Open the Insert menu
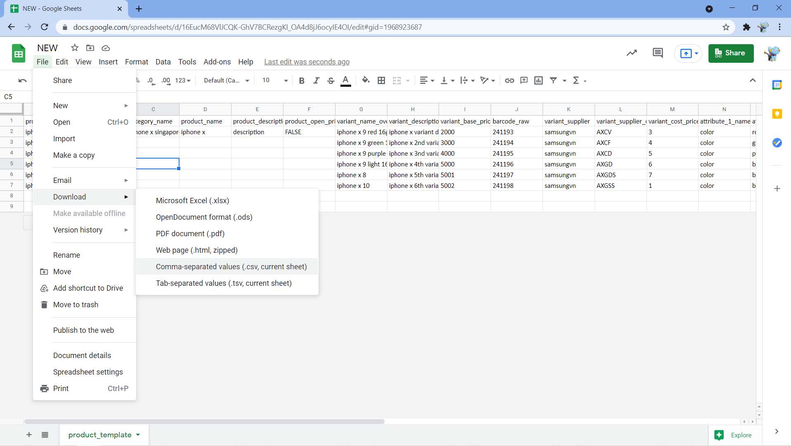 click(x=108, y=62)
